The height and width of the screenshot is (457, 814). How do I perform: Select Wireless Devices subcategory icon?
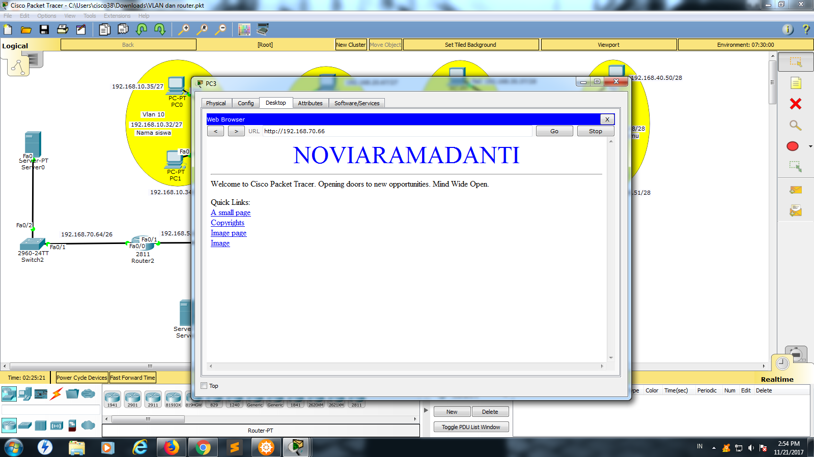click(x=57, y=425)
